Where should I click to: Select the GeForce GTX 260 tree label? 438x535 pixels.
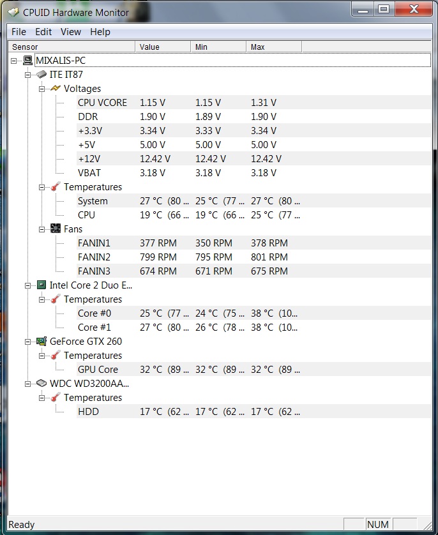[x=86, y=341]
